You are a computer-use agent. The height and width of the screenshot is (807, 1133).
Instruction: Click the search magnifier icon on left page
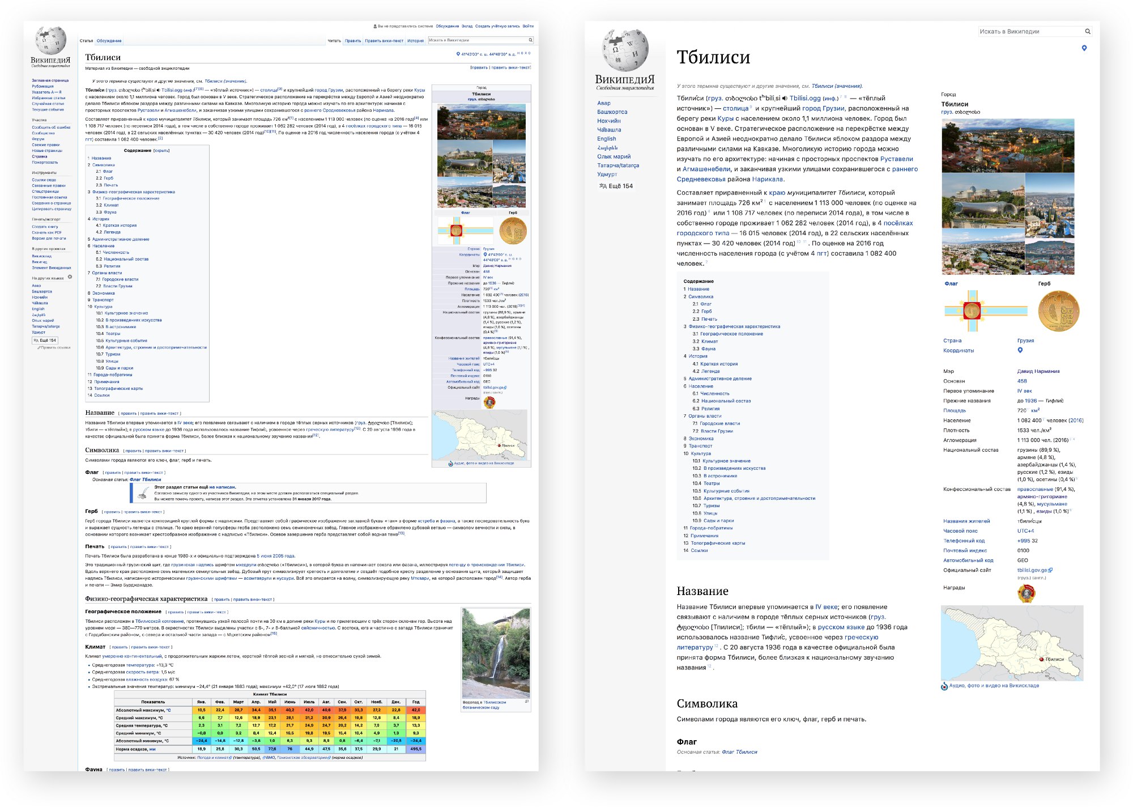(530, 40)
